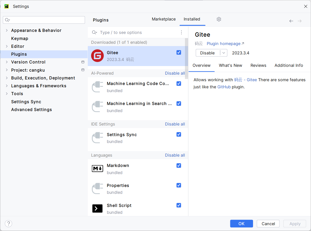This screenshot has height=231, width=311.
Task: Open Advanced Settings in settings tree
Action: click(31, 110)
